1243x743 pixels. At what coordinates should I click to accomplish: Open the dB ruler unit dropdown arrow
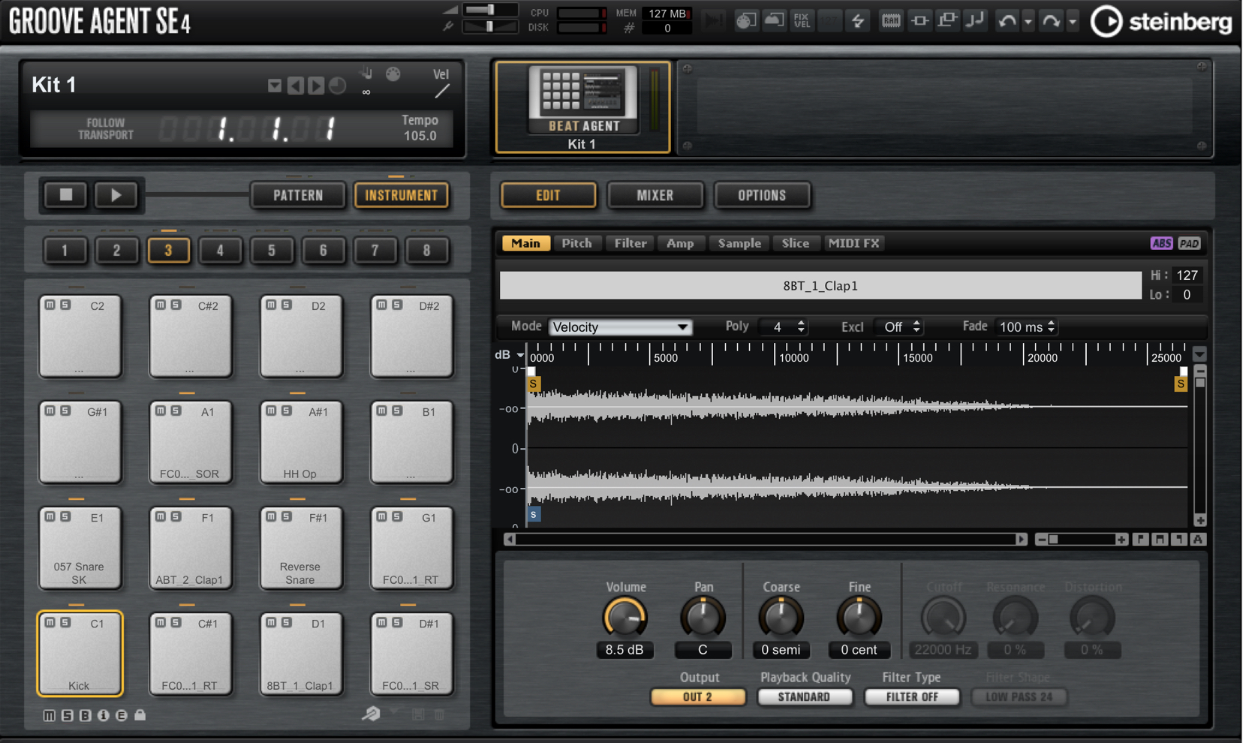(x=520, y=355)
